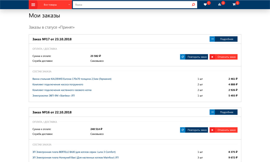Image resolution: width=270 pixels, height=162 pixels.
Task: Click arrow icon for order №17 details
Action: [x=212, y=39]
